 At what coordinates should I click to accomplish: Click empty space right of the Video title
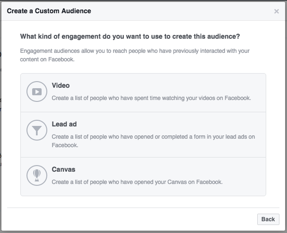point(165,85)
